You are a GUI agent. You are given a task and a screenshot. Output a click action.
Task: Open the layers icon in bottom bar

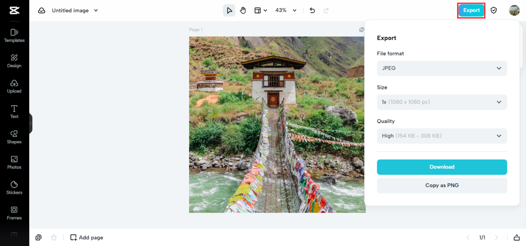[517, 237]
